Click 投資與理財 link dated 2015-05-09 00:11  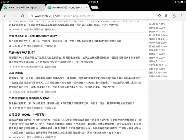50,137
